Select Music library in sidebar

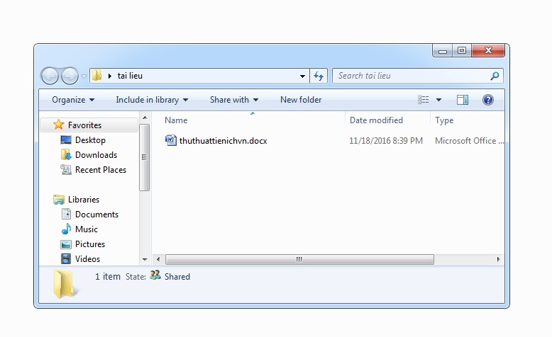coord(86,229)
